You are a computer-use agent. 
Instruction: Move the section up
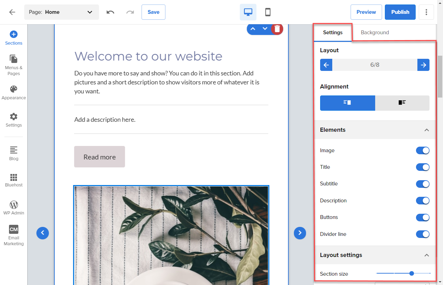(x=253, y=29)
